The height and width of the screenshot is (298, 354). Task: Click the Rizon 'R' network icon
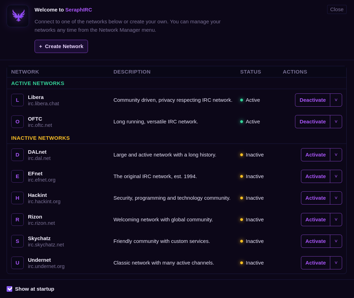click(x=17, y=220)
